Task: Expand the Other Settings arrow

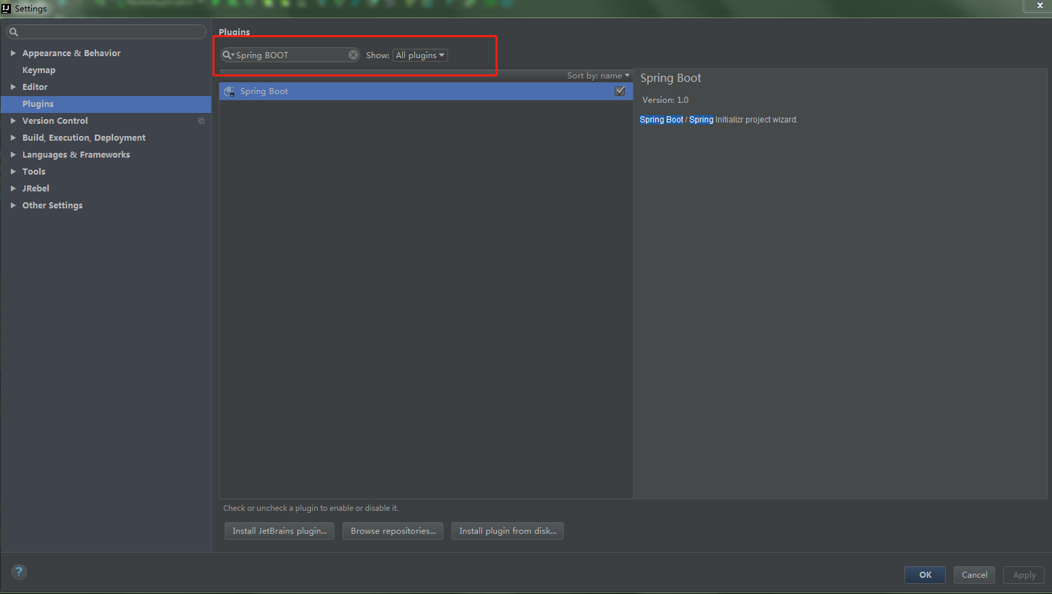Action: pyautogui.click(x=13, y=205)
